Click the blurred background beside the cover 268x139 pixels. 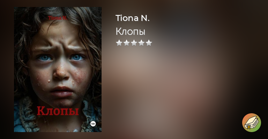[x=188, y=85]
